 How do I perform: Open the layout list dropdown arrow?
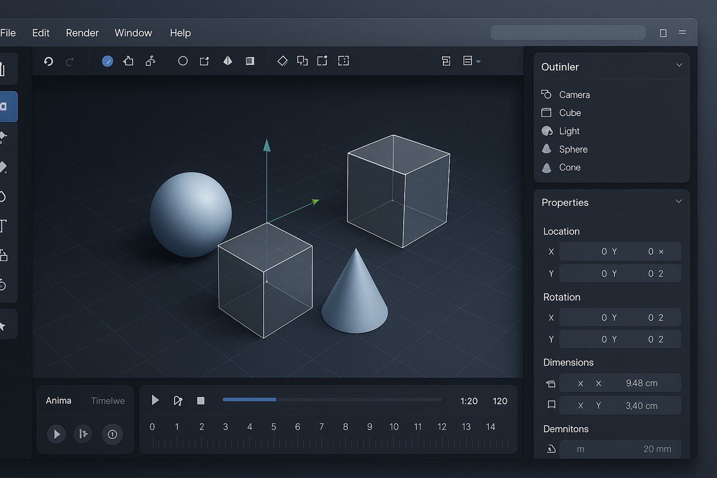click(478, 62)
